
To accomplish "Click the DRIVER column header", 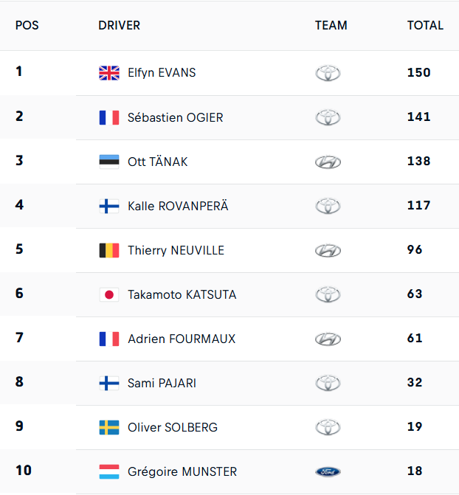I will point(119,25).
